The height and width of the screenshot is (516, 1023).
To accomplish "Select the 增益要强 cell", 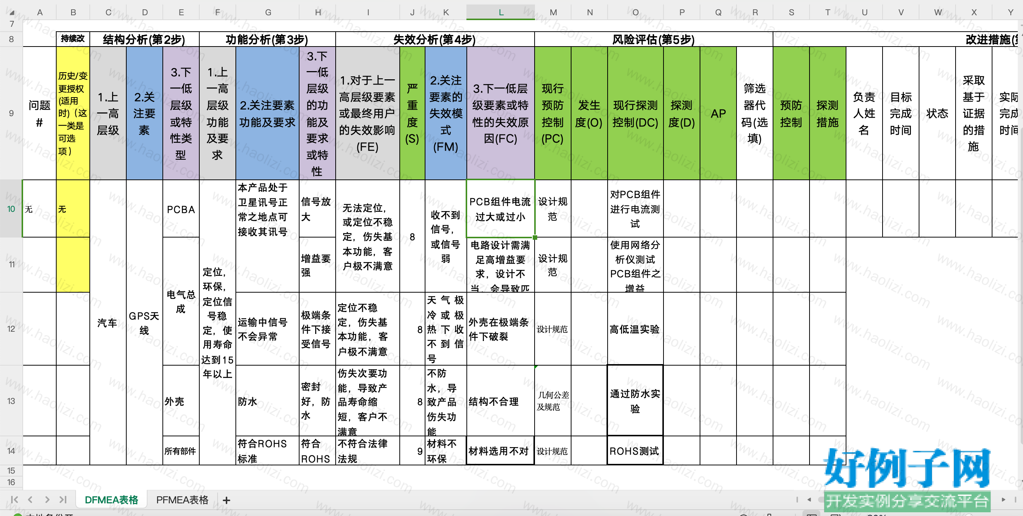I will coord(317,265).
